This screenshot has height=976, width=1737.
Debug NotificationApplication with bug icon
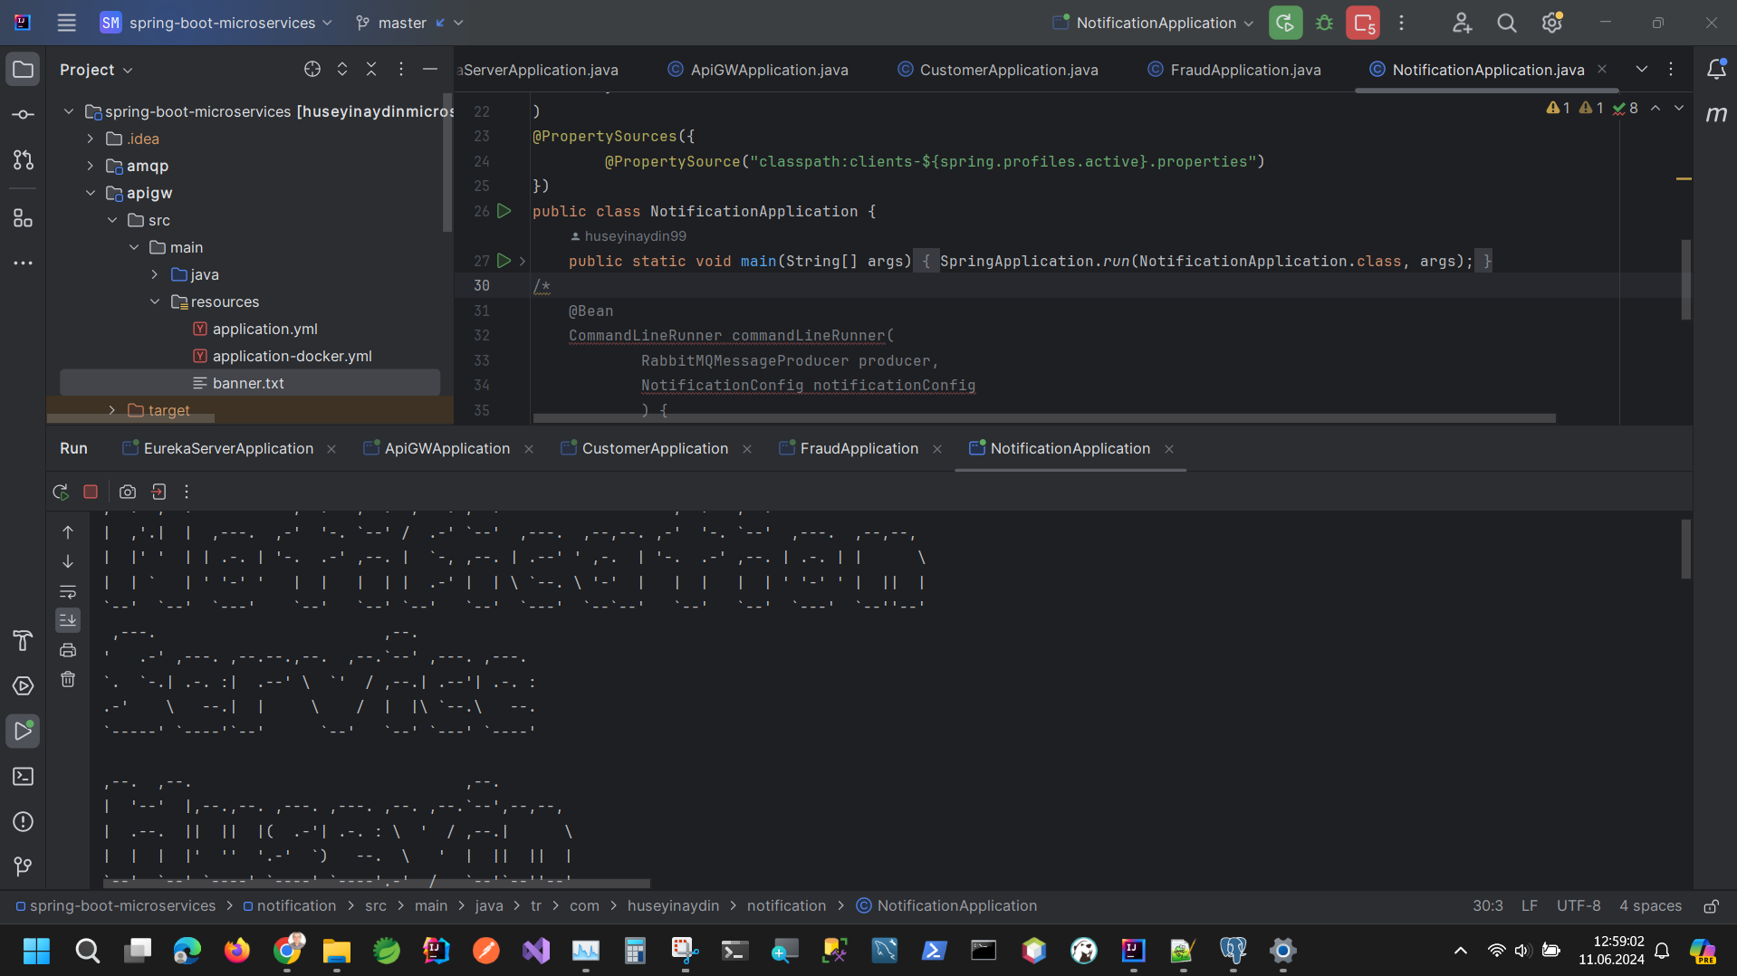click(x=1324, y=23)
